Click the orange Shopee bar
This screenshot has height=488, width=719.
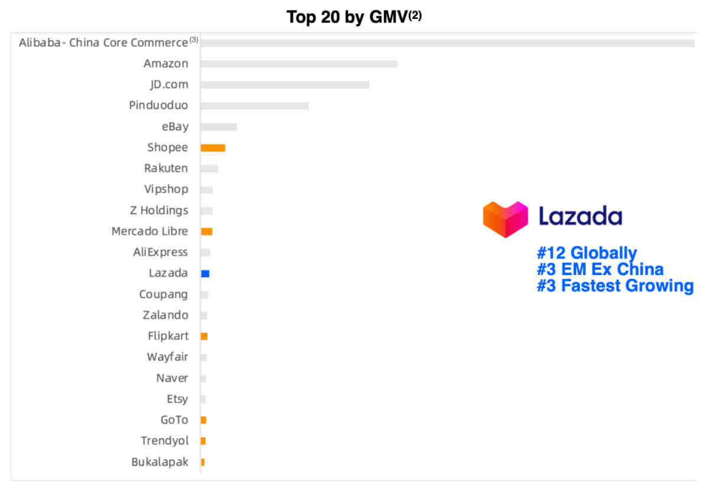[213, 148]
